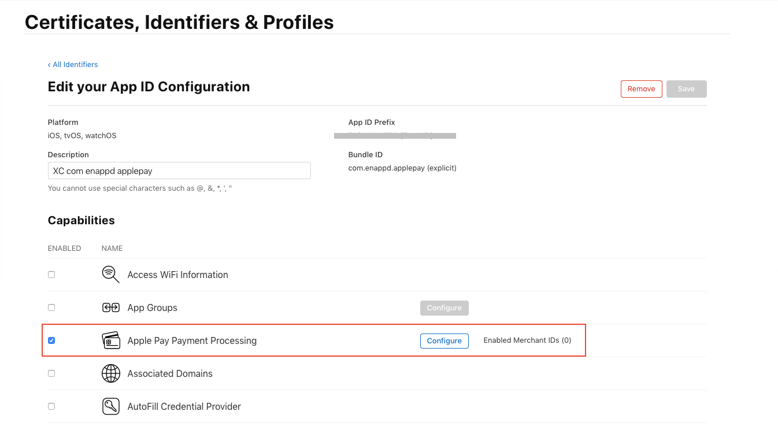Enable the AutoFill Credential Provider checkbox

tap(51, 406)
